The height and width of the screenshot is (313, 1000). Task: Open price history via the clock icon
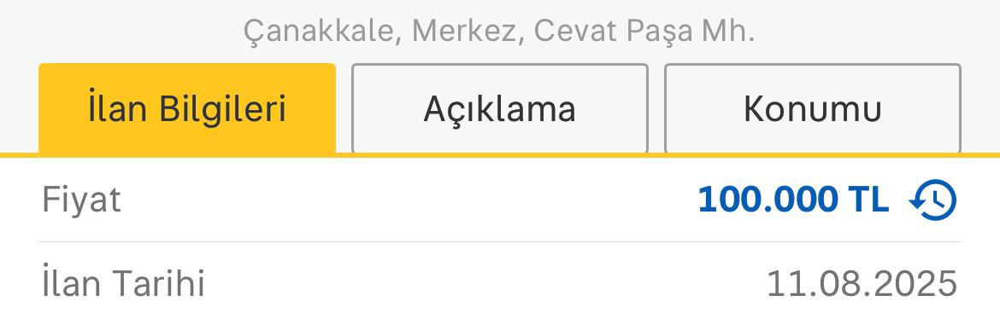coord(933,200)
